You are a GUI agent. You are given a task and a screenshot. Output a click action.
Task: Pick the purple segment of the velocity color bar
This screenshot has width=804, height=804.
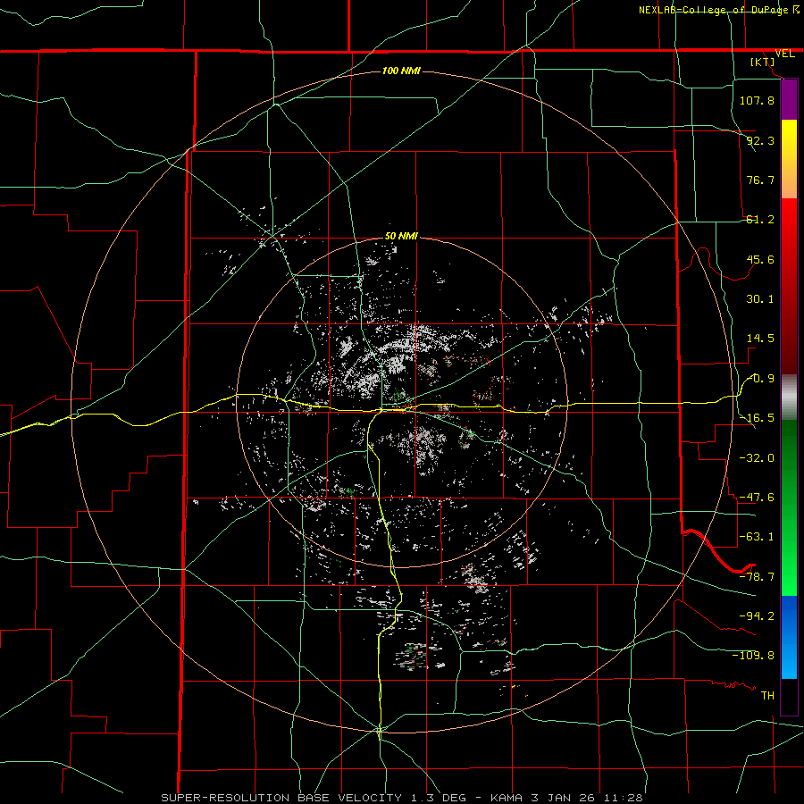[x=789, y=100]
